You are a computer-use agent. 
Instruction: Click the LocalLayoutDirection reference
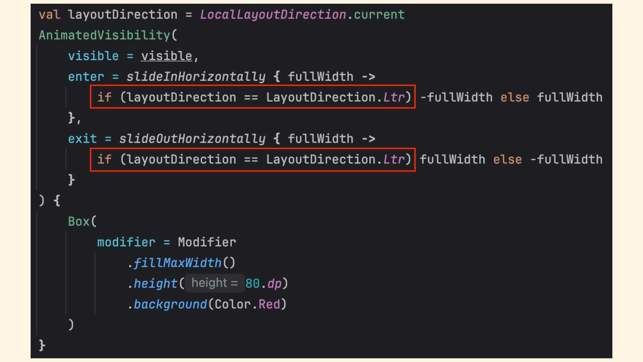(273, 15)
